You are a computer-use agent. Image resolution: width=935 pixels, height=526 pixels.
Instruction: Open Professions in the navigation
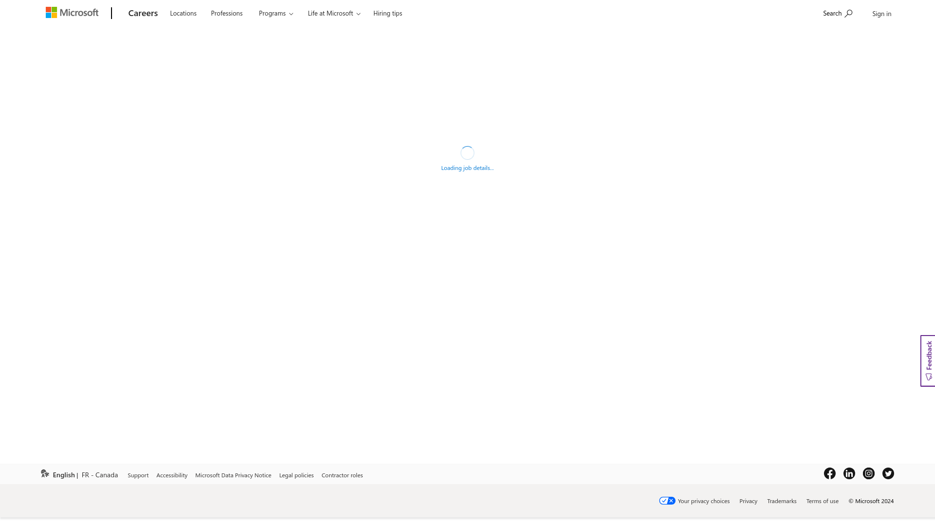click(x=226, y=13)
